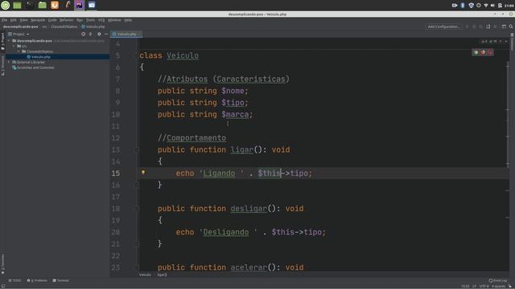Open in Firefox browser icon in editor
The height and width of the screenshot is (289, 515).
click(x=483, y=52)
